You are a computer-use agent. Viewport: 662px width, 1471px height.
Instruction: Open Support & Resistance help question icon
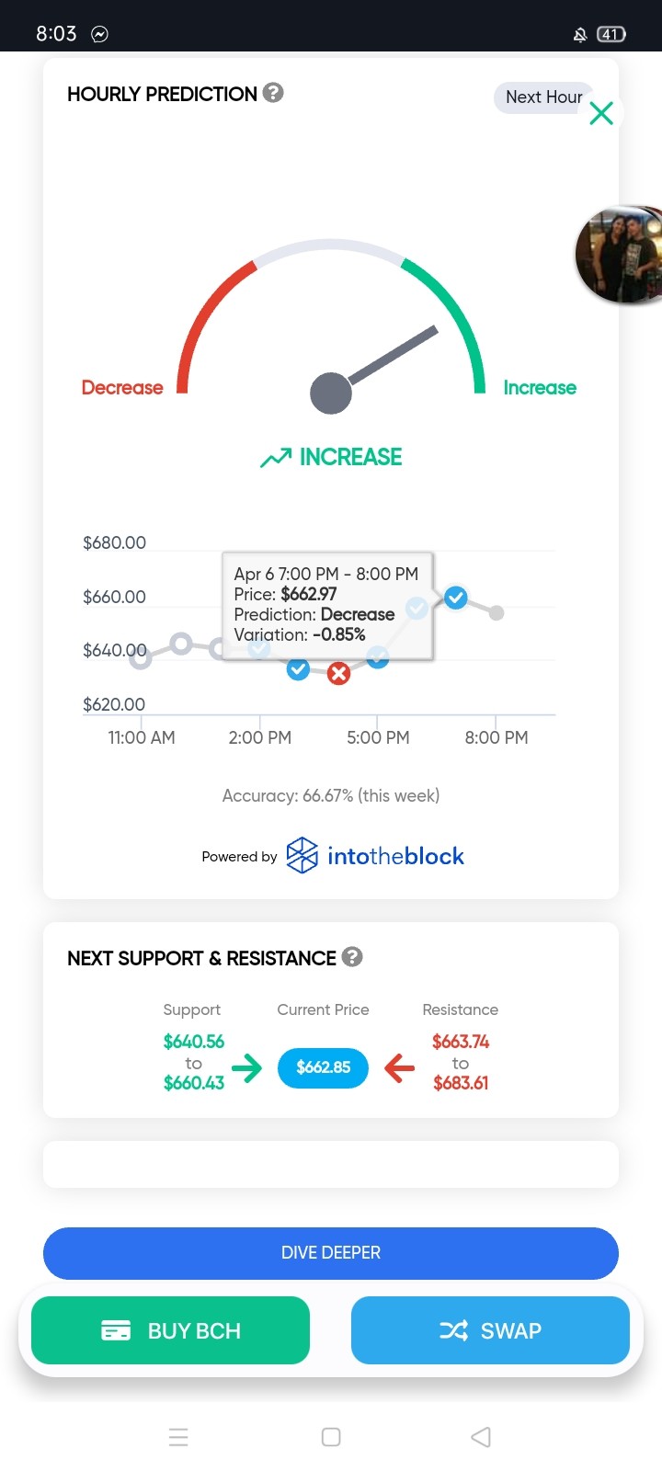[x=352, y=957]
